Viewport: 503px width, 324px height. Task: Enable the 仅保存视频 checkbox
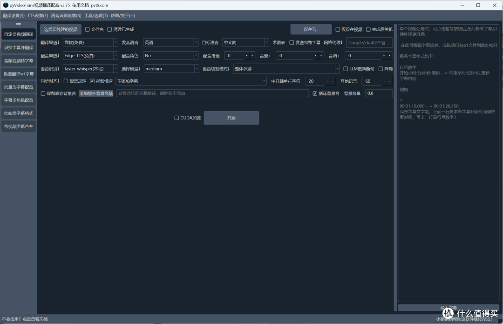coord(338,29)
